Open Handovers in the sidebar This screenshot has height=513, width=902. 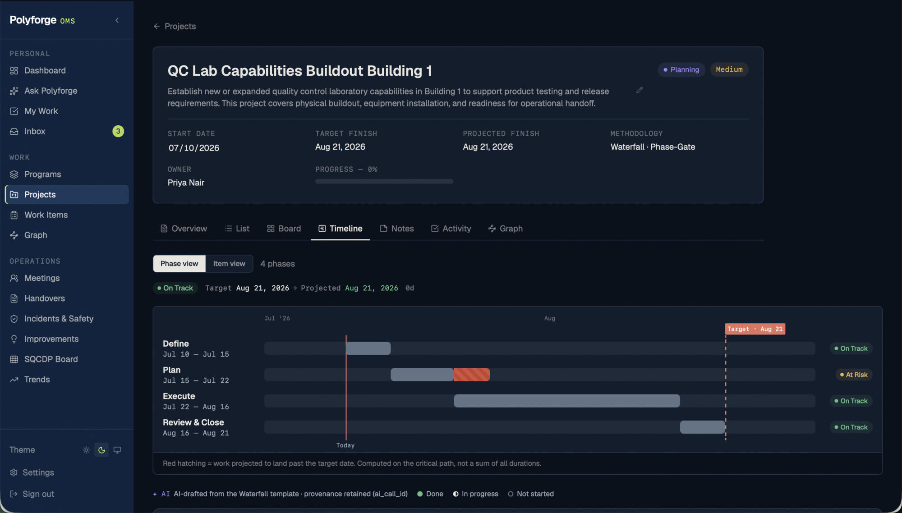tap(67, 298)
